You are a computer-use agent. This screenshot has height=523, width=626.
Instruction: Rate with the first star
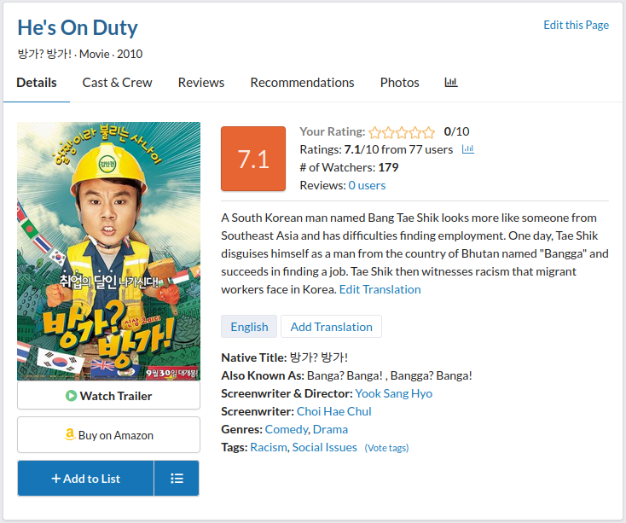(375, 132)
